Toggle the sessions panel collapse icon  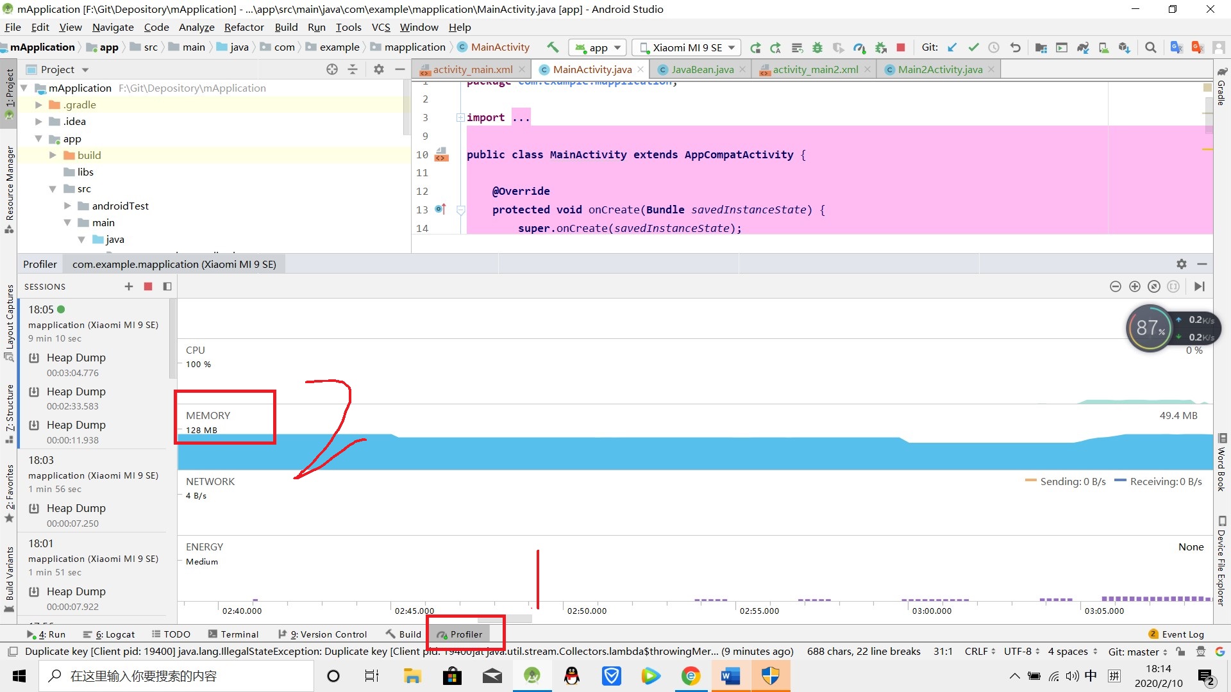(x=167, y=286)
